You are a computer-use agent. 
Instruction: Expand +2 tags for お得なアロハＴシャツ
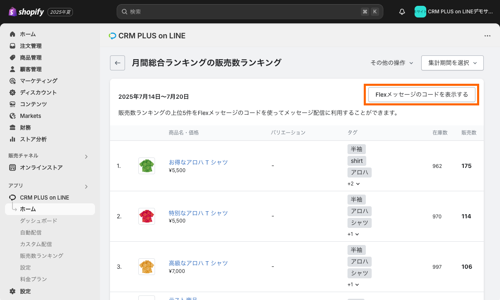click(353, 184)
